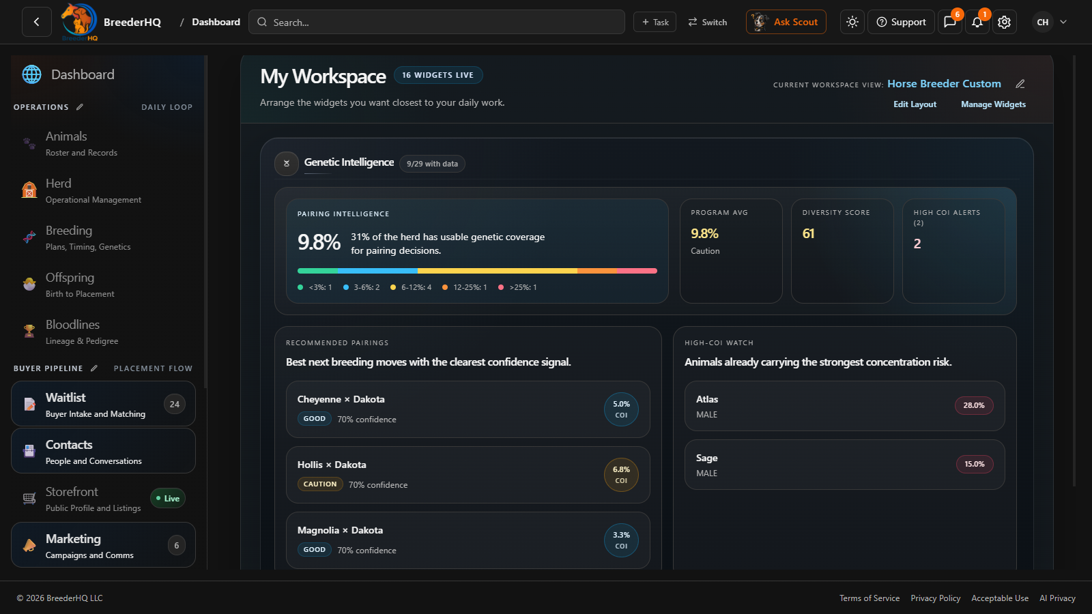Click the green <3%: 1 legend dot
The image size is (1092, 614).
[300, 287]
